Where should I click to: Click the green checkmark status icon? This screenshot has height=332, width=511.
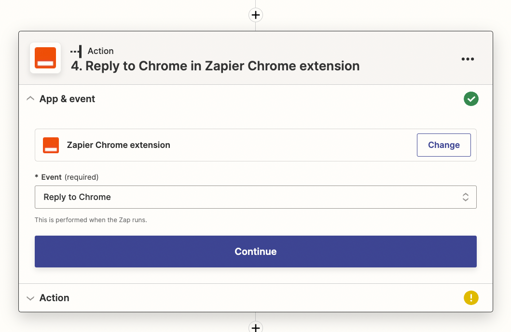[471, 99]
